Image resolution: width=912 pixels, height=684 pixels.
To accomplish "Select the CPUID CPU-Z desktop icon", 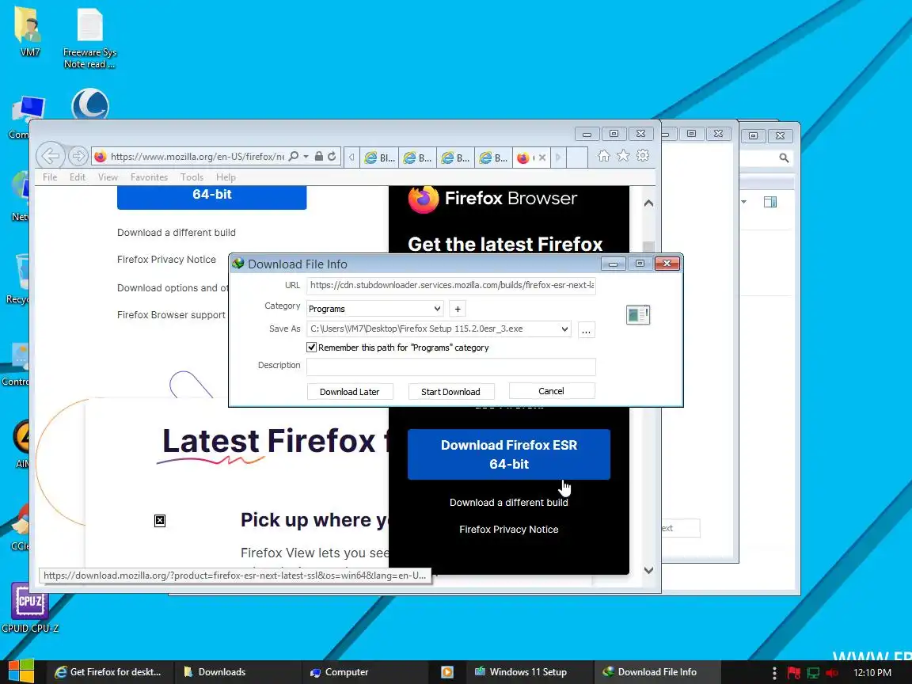I will click(29, 608).
